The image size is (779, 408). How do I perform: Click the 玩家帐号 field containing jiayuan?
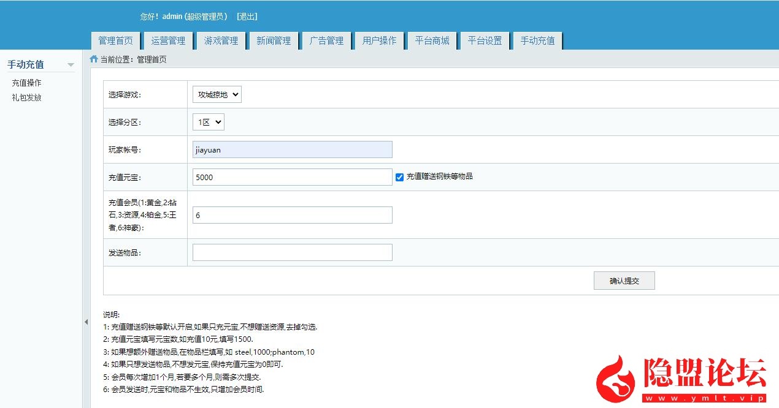[292, 149]
